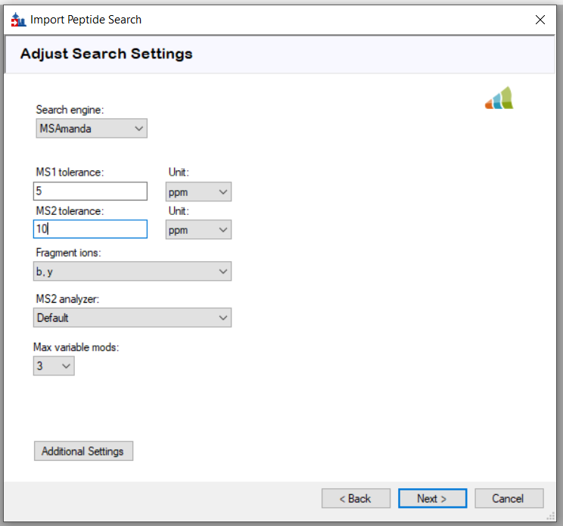Expand the Max variable mods dropdown
The width and height of the screenshot is (563, 526).
pyautogui.click(x=54, y=366)
